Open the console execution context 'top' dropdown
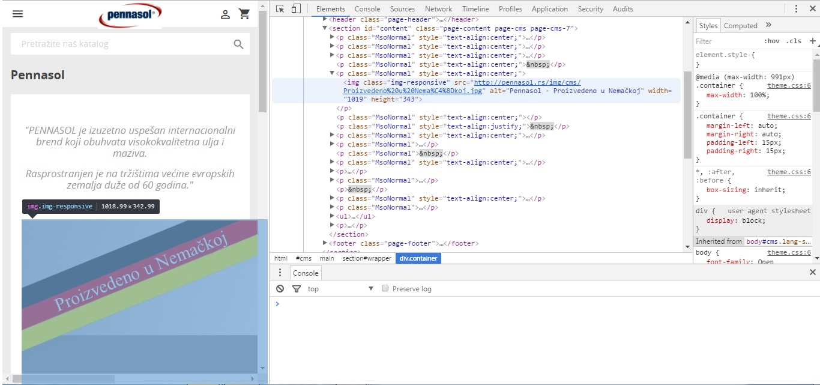This screenshot has width=820, height=385. coord(341,289)
